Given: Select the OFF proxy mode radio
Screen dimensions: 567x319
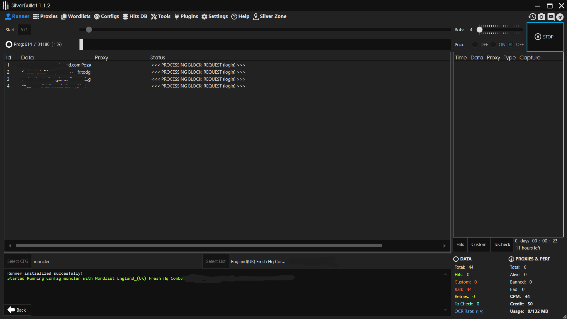Looking at the screenshot, I should click(511, 44).
